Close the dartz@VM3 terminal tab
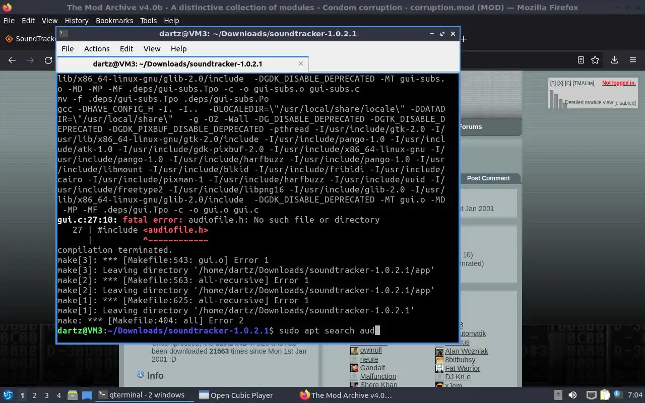 301,63
